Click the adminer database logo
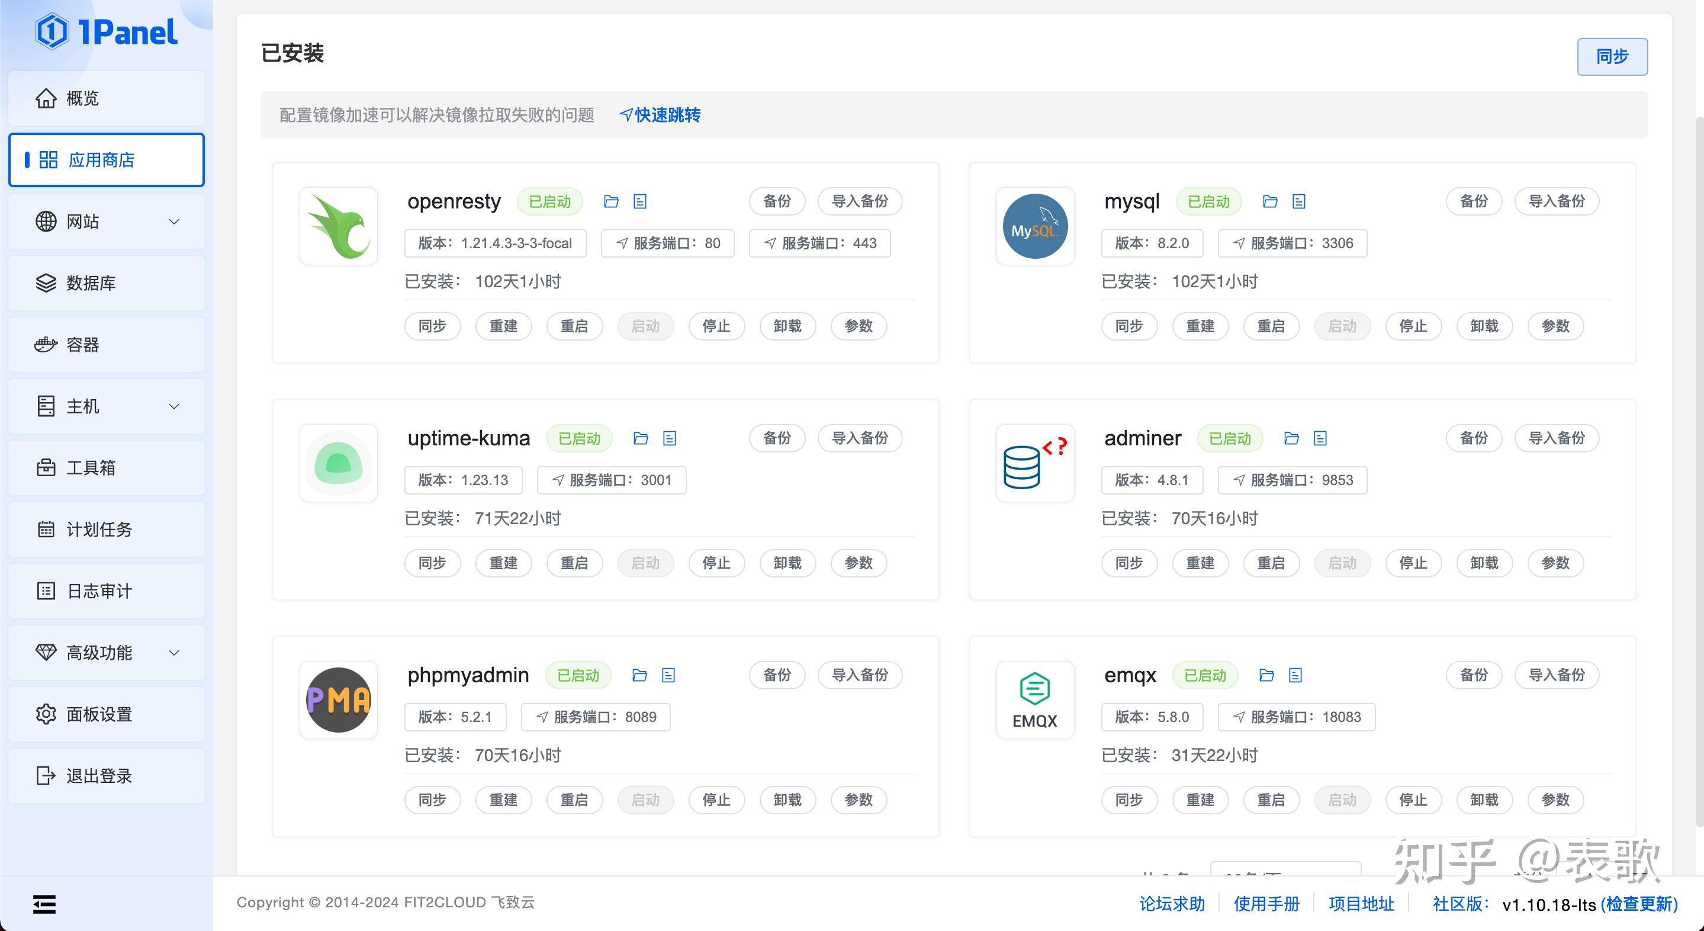 1035,463
